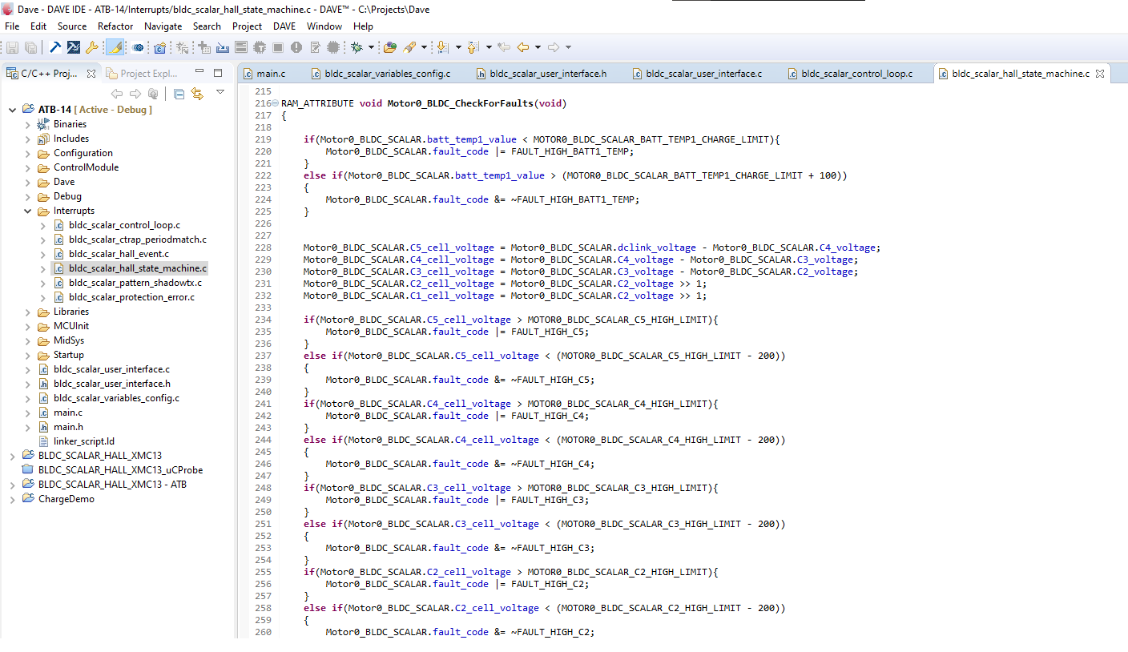Click the Save All toolbar icon
Screen dimensions: 1128x652
click(30, 48)
